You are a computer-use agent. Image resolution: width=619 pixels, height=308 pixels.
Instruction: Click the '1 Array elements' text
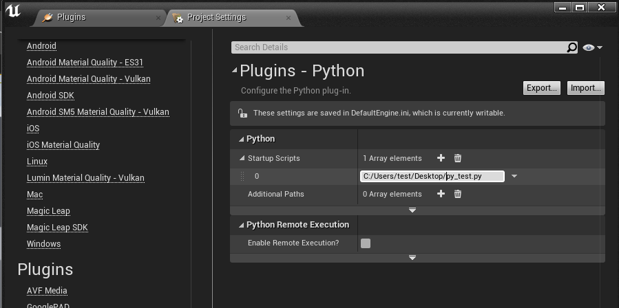[x=392, y=159]
